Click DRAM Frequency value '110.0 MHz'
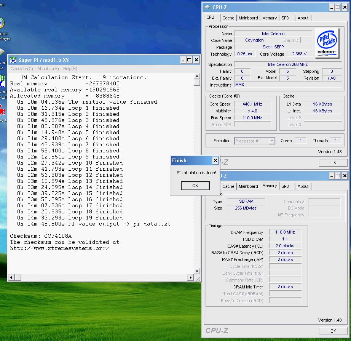This screenshot has width=351, height=341. pos(285,232)
